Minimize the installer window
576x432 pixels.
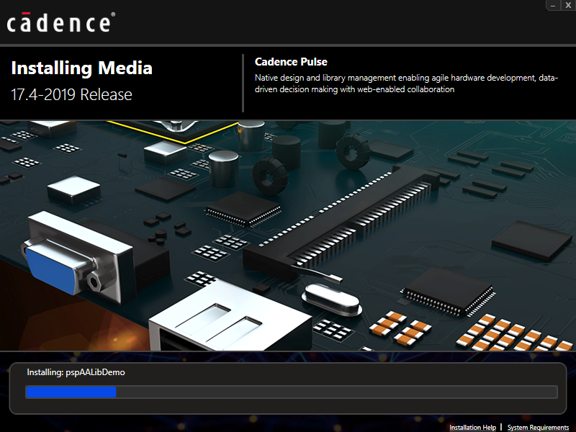[x=553, y=5]
